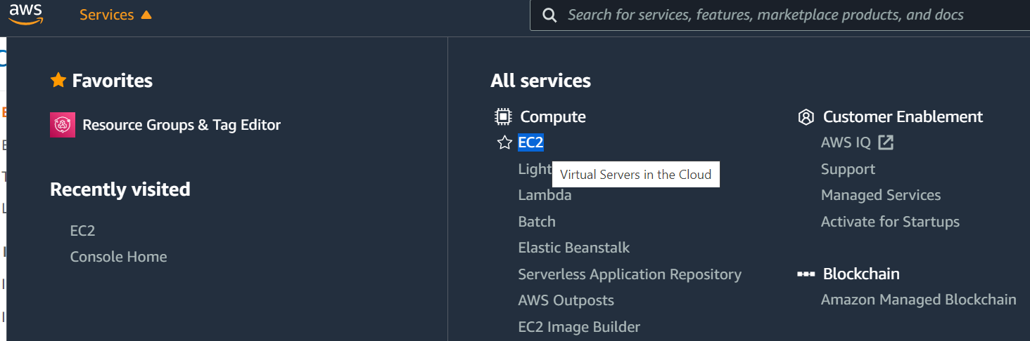
Task: Click the Compute chip icon
Action: (x=502, y=116)
